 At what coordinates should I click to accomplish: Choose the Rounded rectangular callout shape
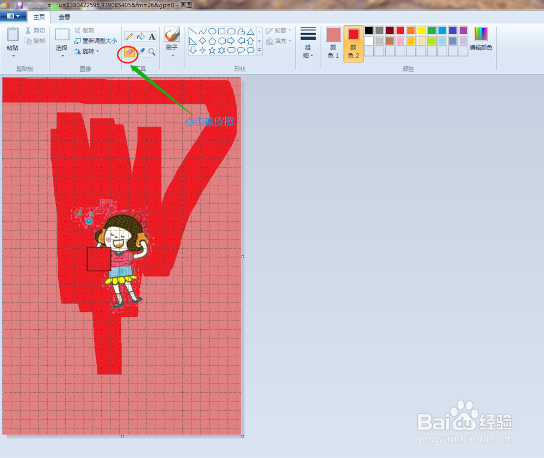[x=231, y=50]
